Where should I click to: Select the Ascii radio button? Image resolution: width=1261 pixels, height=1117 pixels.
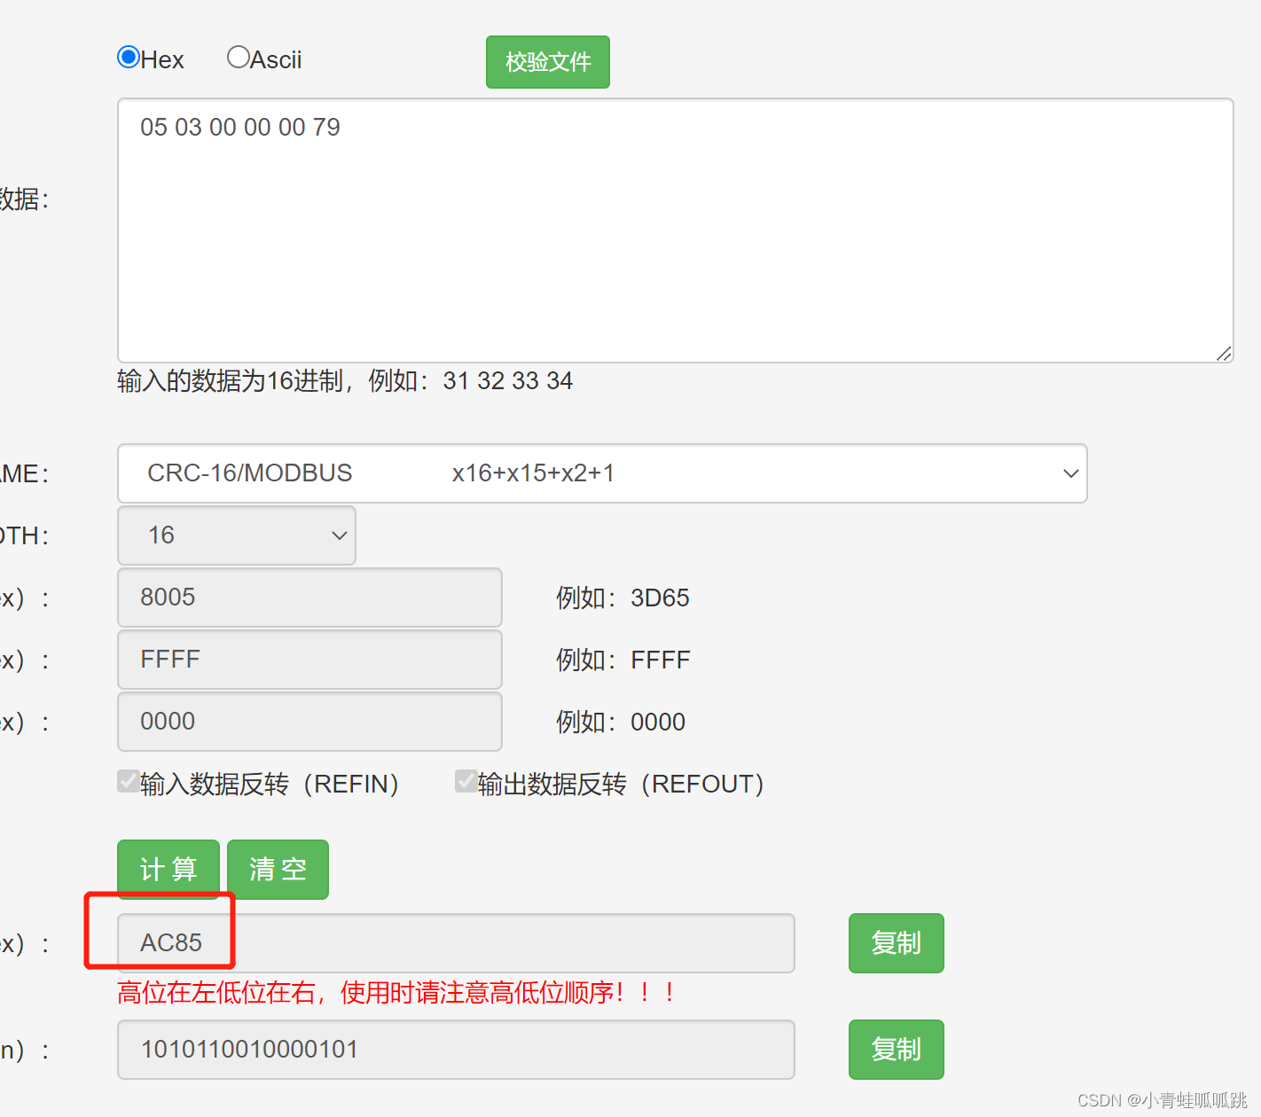click(x=238, y=57)
